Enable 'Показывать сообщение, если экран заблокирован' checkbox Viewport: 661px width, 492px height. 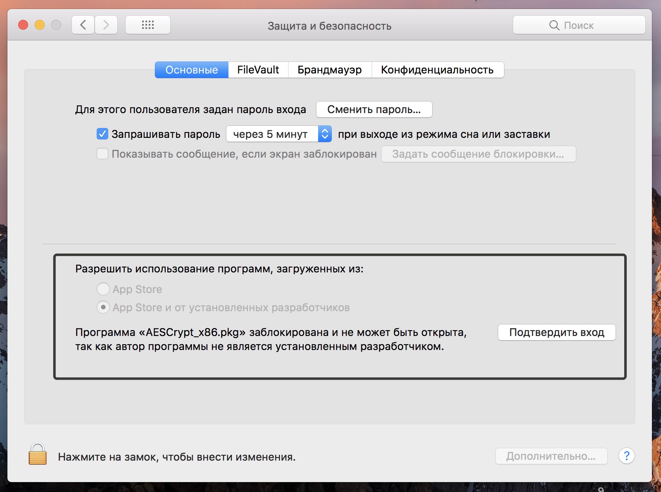pos(102,154)
